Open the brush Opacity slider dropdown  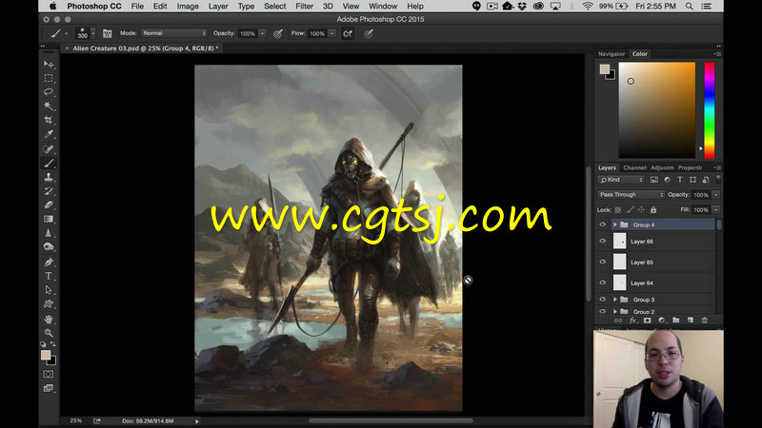click(263, 33)
